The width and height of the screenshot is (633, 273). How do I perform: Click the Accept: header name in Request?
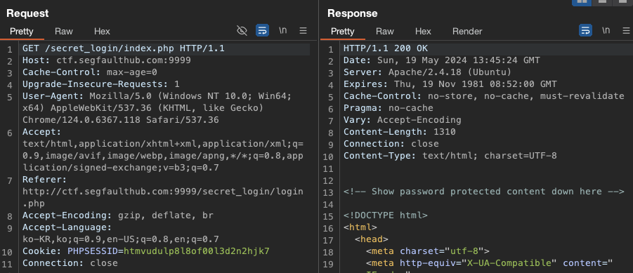41,132
